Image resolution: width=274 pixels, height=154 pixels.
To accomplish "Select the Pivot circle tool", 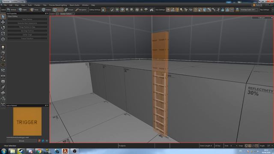I will point(3,39).
